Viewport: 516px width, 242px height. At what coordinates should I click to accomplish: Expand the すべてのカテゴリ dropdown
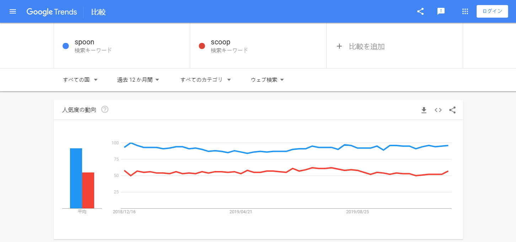tap(206, 80)
